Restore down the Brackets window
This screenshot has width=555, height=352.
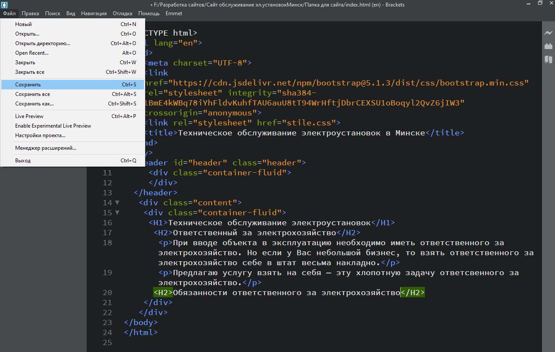tap(540, 3)
